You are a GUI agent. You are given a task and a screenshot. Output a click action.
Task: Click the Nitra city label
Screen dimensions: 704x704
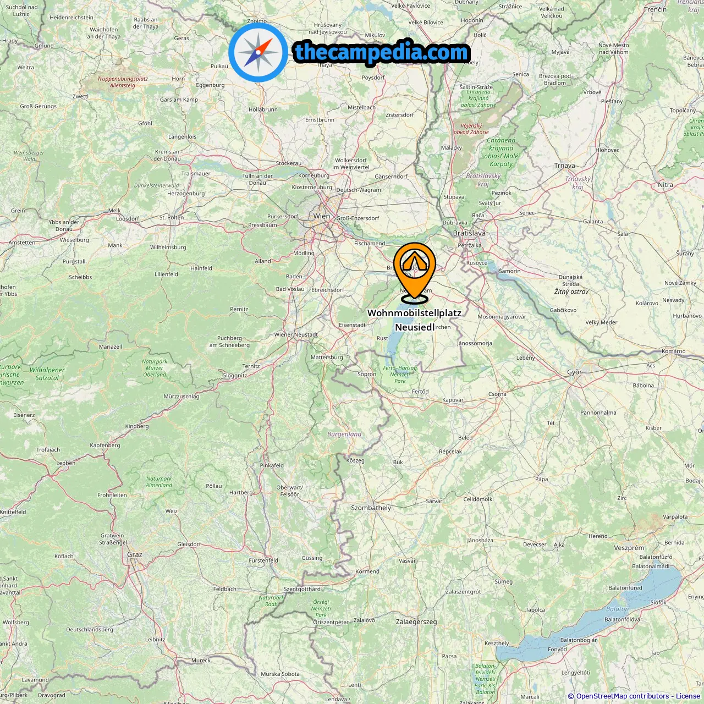point(665,185)
